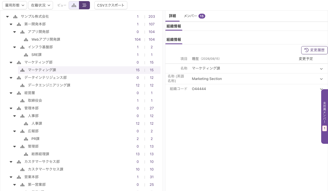
Task: Collapse the カスタマーサクセス部 node
Action: click(x=11, y=162)
